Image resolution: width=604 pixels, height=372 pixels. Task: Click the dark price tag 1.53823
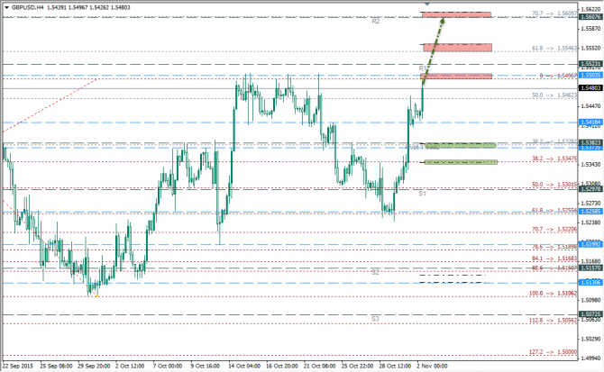[x=590, y=142]
